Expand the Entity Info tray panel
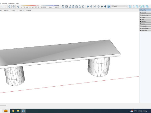151x113 pixels. pyautogui.click(x=145, y=30)
